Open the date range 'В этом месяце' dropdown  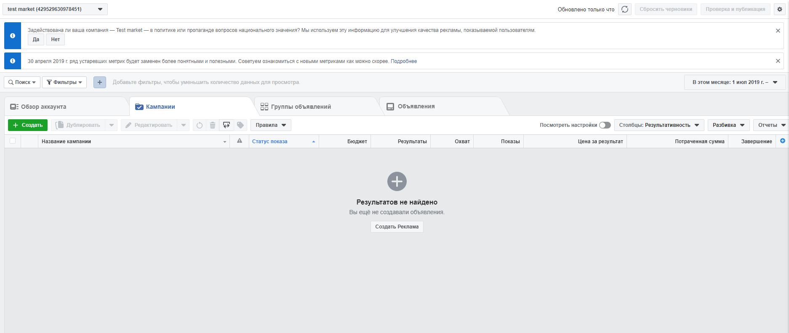click(x=735, y=82)
